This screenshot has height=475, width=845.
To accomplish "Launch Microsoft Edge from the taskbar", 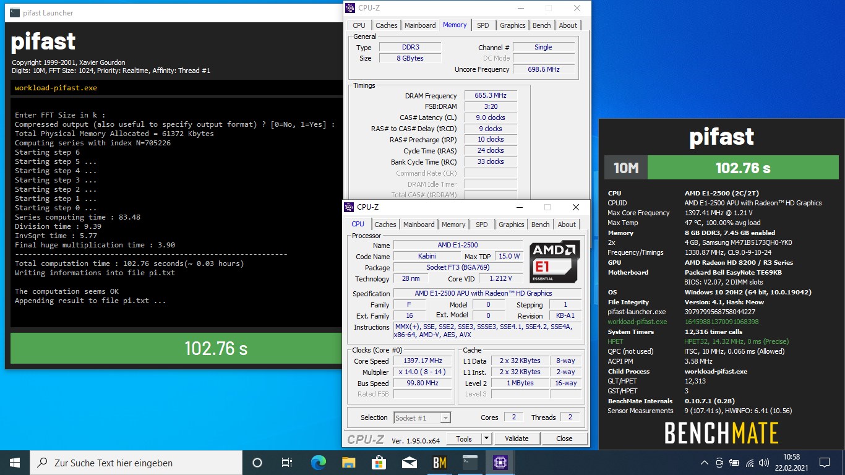I will click(x=318, y=462).
